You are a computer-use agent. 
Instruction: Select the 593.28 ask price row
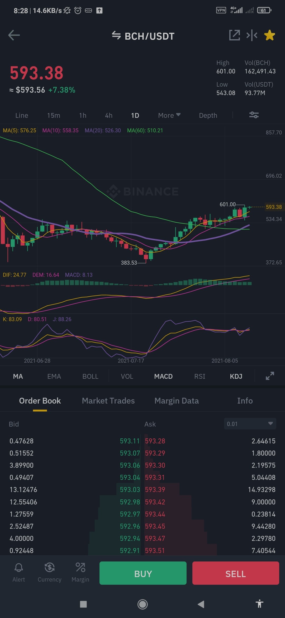[210, 441]
